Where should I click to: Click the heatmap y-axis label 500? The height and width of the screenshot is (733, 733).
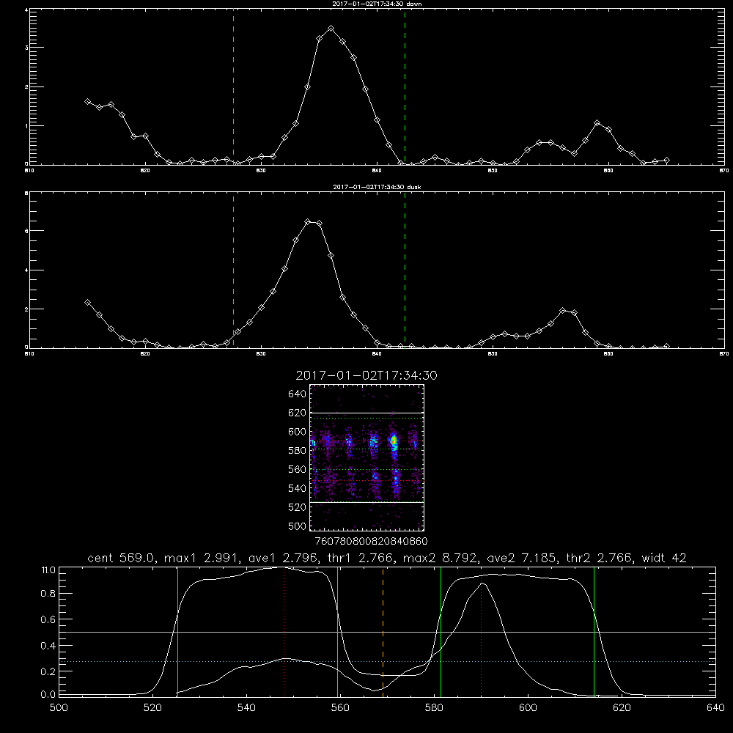298,526
